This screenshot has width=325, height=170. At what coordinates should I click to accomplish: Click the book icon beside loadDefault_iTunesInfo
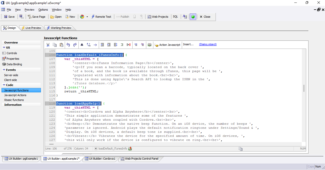(130, 148)
